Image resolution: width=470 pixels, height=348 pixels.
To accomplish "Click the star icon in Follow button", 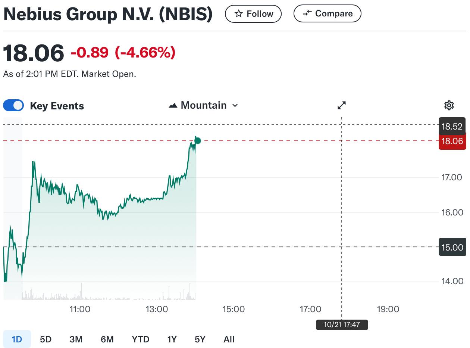I will 239,14.
